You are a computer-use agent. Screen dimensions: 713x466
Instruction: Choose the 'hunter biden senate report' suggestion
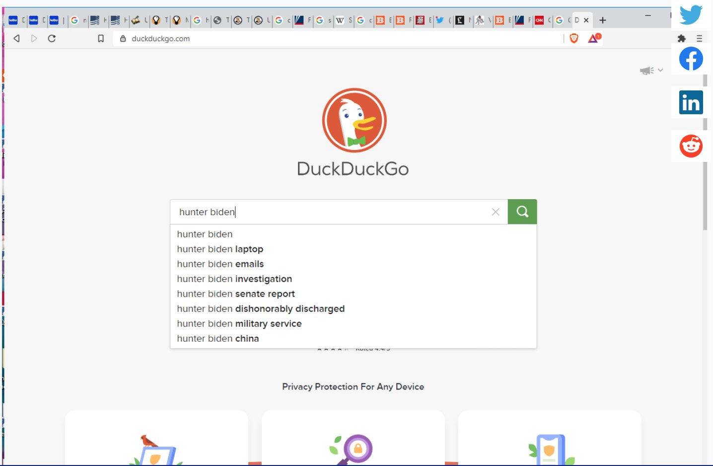tap(354, 294)
